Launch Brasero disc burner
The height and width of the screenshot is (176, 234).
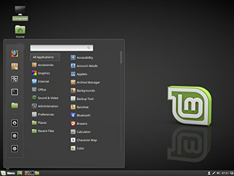pyautogui.click(x=79, y=123)
